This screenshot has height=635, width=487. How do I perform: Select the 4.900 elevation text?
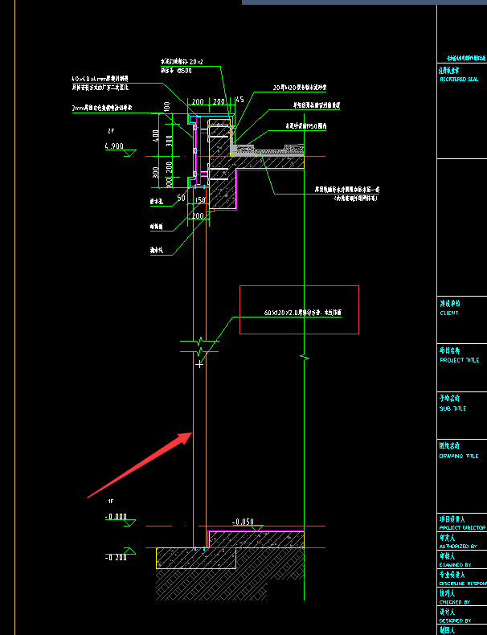click(114, 145)
